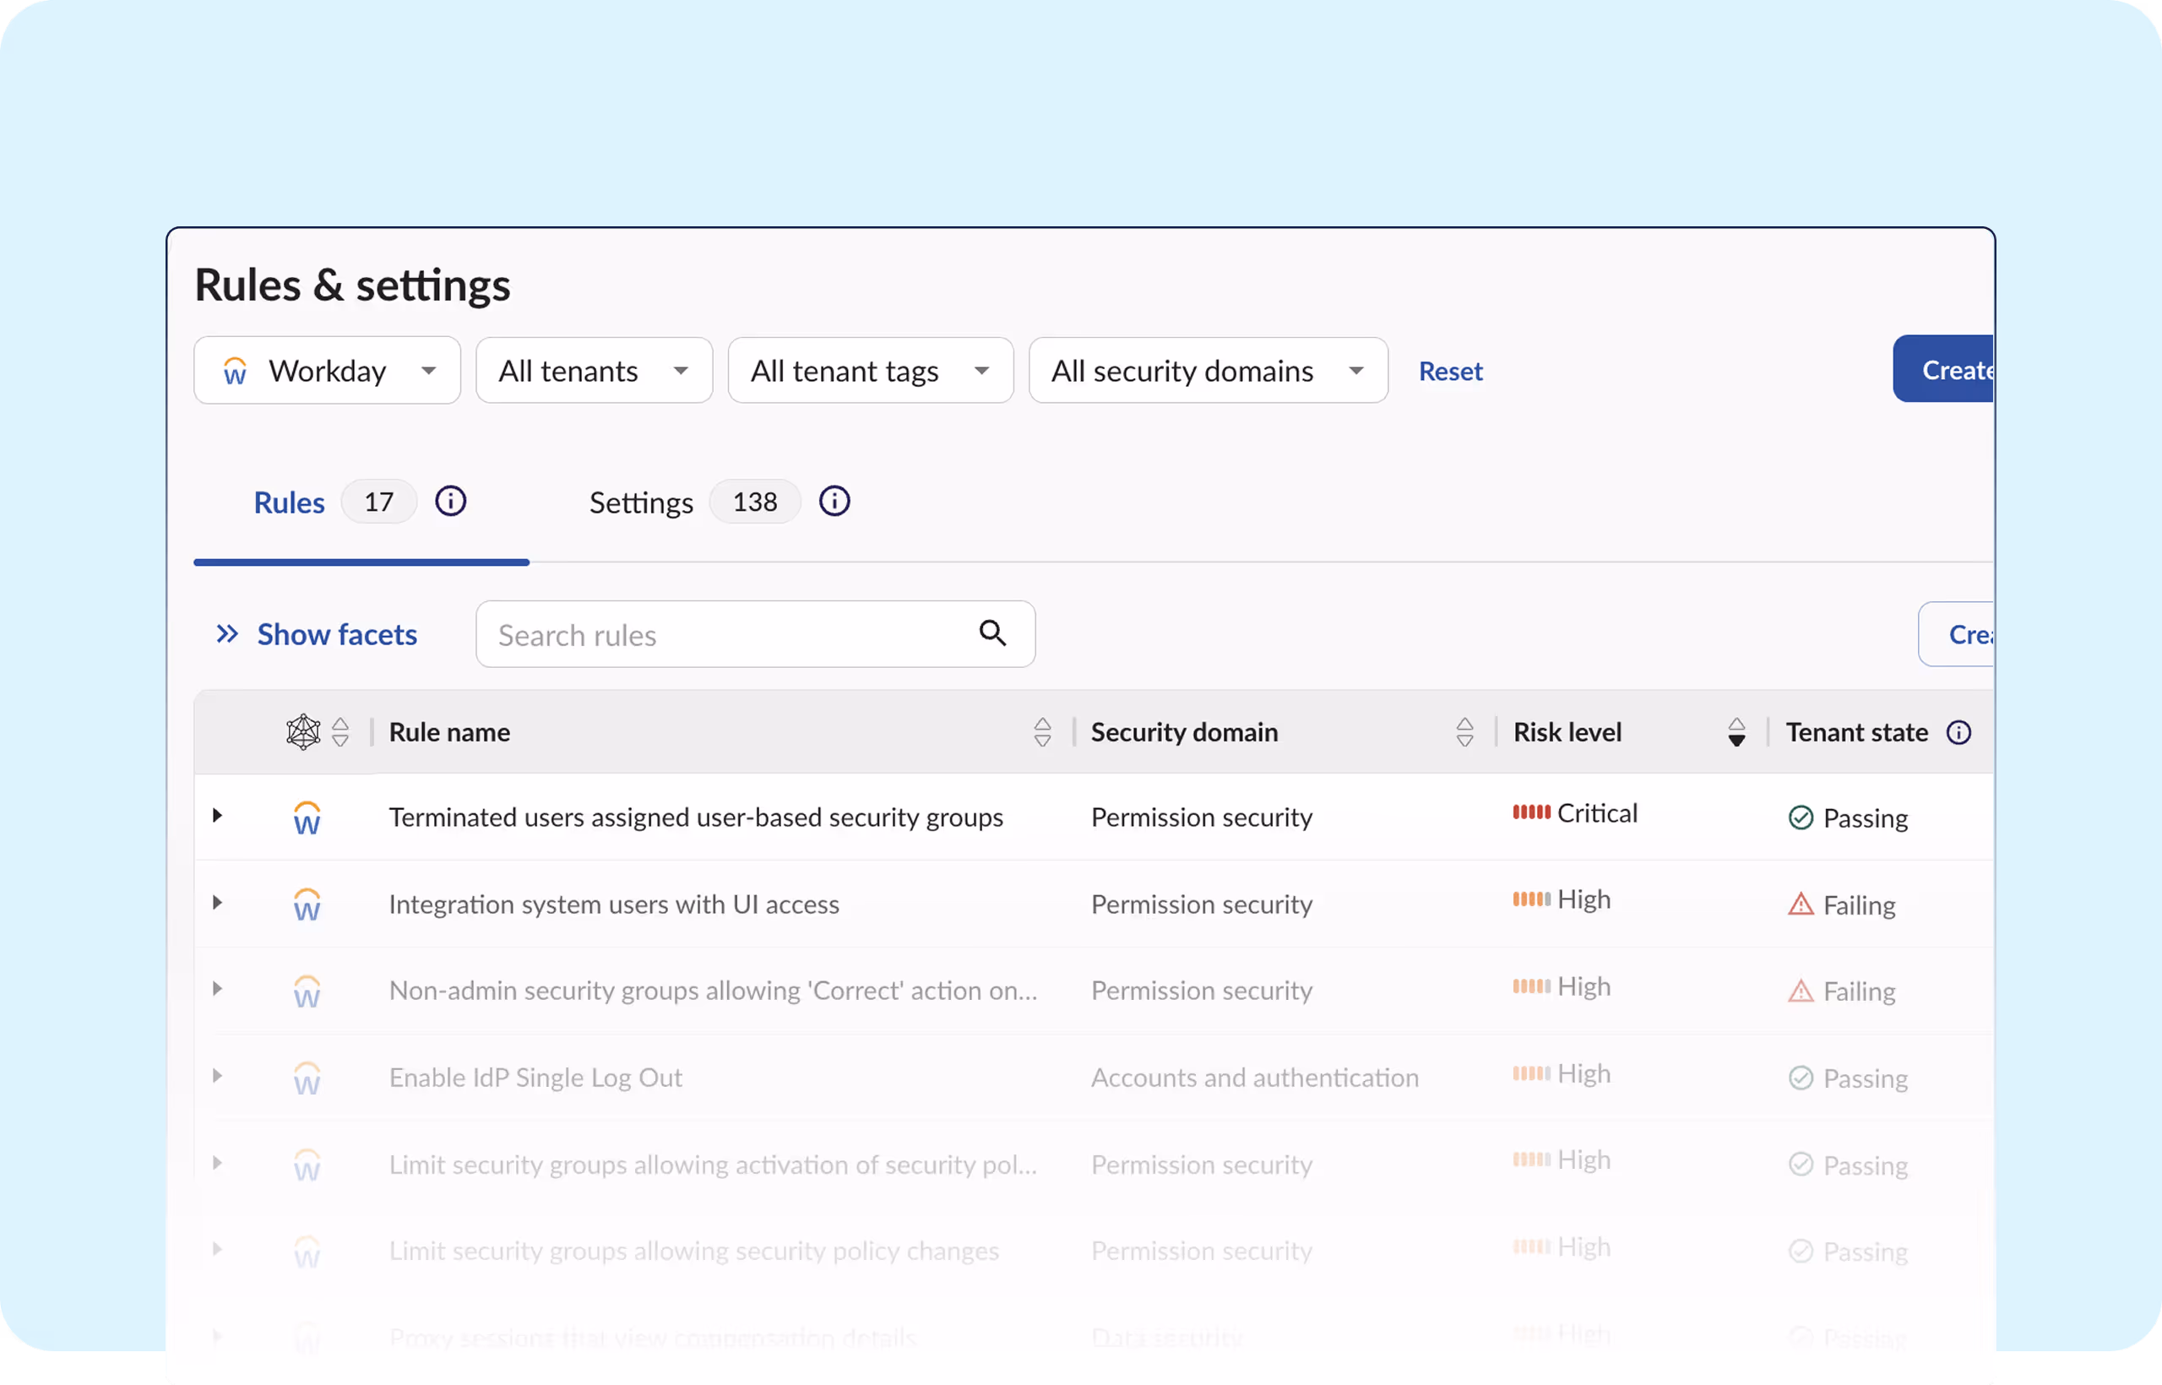Open the Workday application dropdown
Screen dimensions: 2162x1385
pos(328,371)
